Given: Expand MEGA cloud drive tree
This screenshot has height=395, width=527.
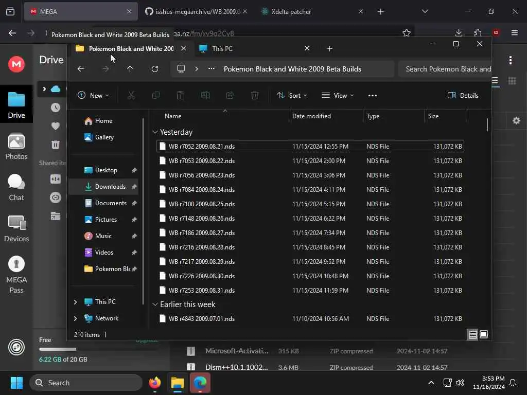Looking at the screenshot, I should pyautogui.click(x=44, y=89).
